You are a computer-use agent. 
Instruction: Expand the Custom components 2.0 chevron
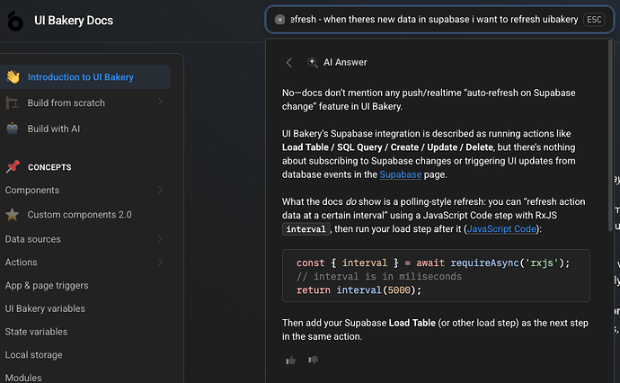point(160,215)
